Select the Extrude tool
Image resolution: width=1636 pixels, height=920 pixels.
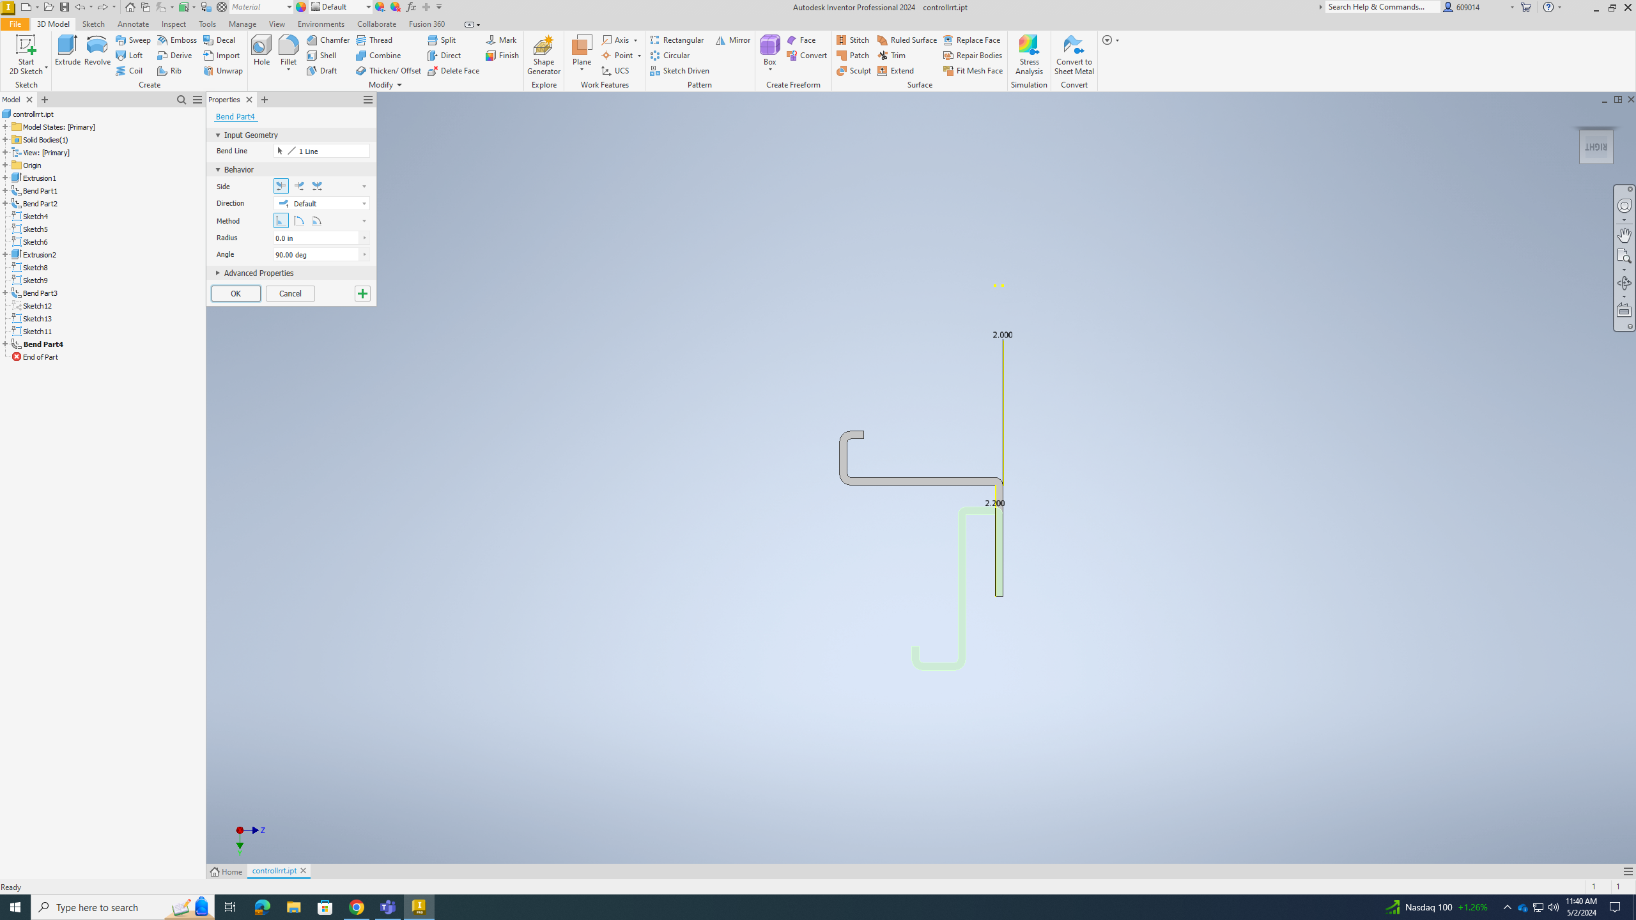pyautogui.click(x=67, y=50)
